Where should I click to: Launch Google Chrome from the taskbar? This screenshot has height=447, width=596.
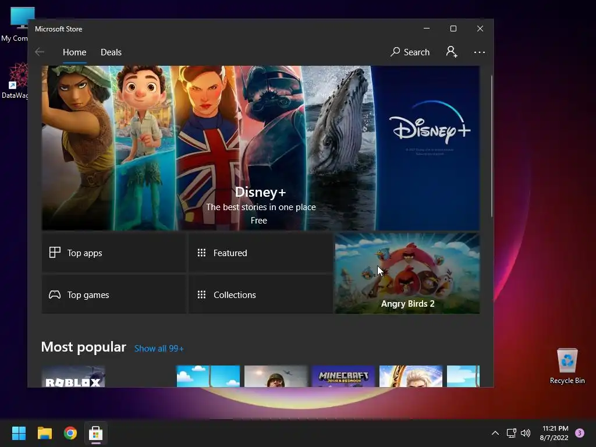click(x=70, y=433)
